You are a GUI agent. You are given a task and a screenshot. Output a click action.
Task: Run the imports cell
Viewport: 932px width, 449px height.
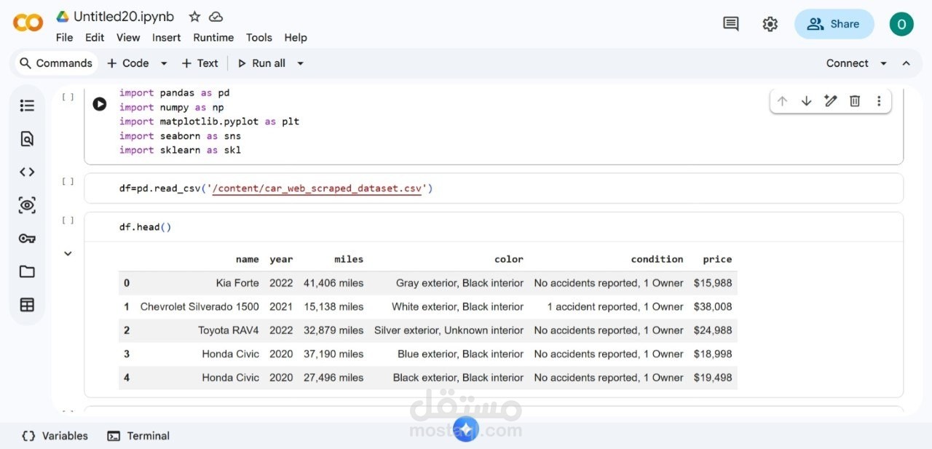click(100, 104)
